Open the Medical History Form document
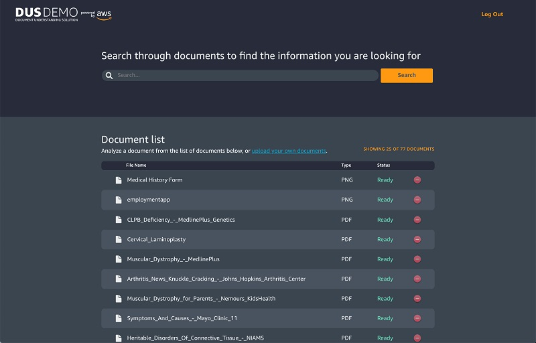The width and height of the screenshot is (536, 343). (155, 180)
